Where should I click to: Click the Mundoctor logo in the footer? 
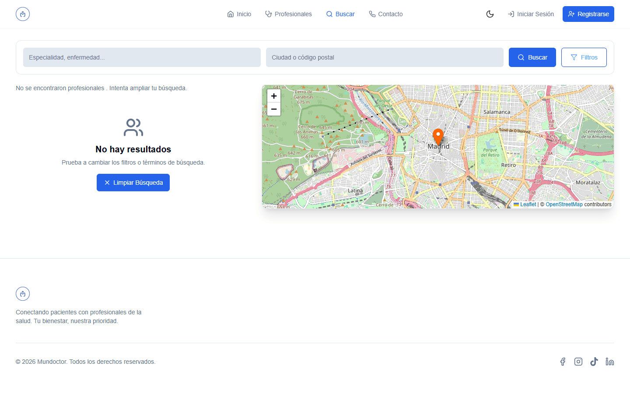[22, 293]
